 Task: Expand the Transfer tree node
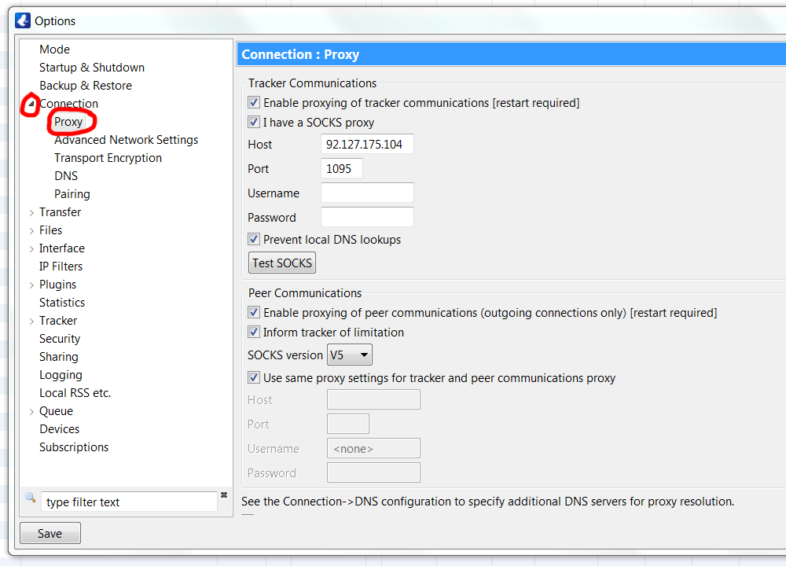point(31,212)
